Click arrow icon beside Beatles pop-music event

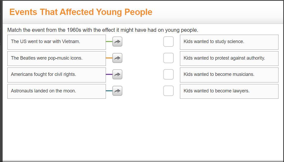117,58
